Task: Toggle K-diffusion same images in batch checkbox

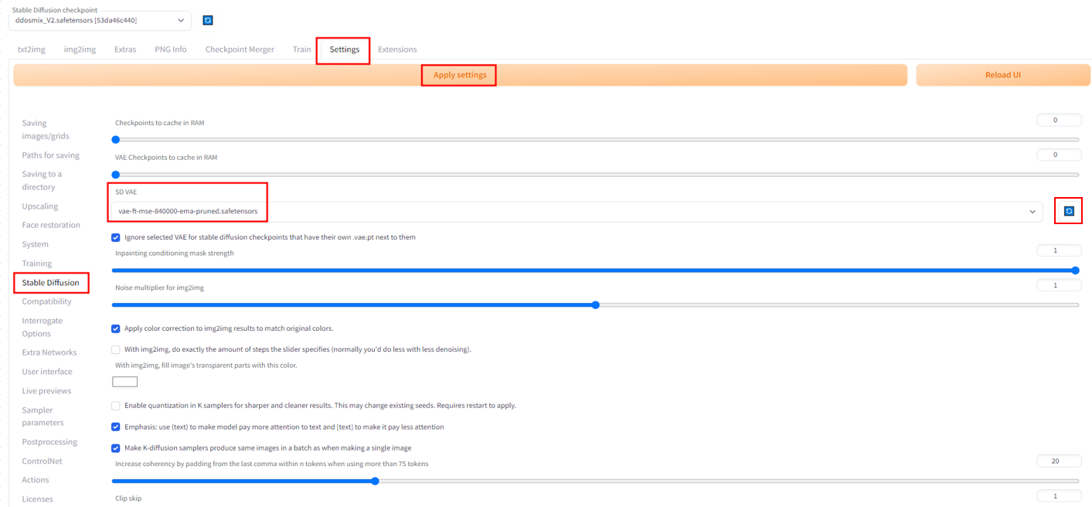Action: click(x=116, y=447)
